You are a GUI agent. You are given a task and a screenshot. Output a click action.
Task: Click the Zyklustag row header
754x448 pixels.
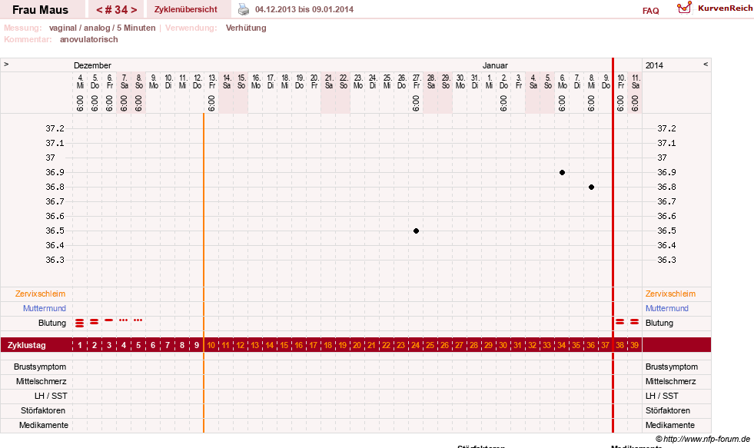pos(26,345)
